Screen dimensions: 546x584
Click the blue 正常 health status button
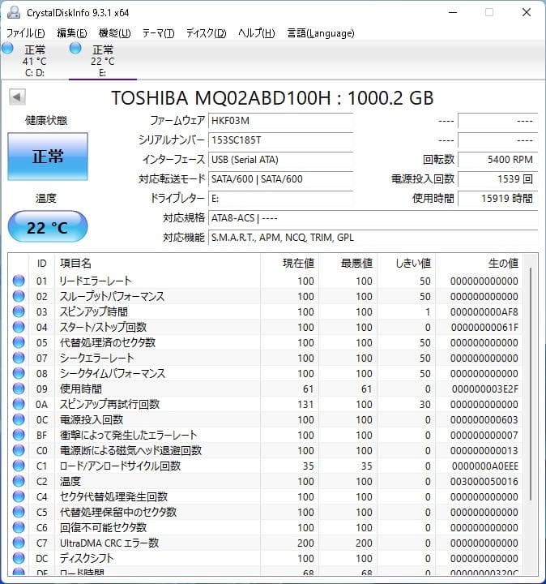(48, 157)
